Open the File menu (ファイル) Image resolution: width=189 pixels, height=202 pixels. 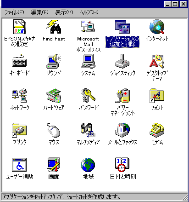(14, 12)
